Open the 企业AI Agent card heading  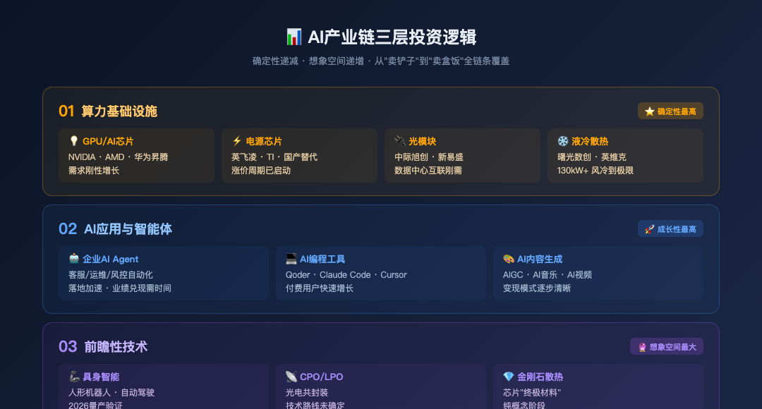[x=110, y=259]
